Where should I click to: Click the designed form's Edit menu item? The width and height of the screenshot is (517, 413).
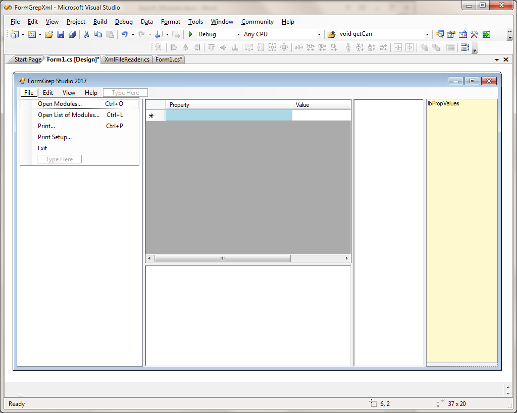click(48, 93)
